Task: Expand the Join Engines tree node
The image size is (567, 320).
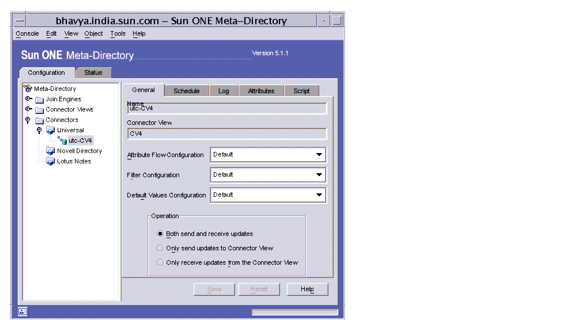Action: coord(29,98)
